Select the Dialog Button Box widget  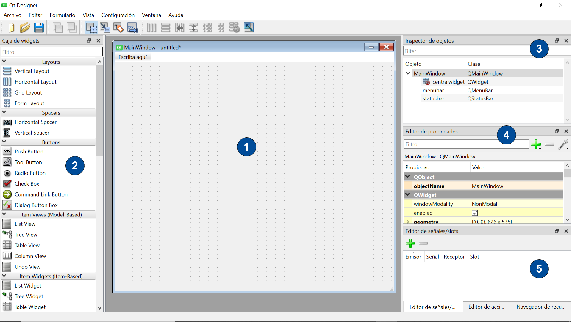pos(36,205)
